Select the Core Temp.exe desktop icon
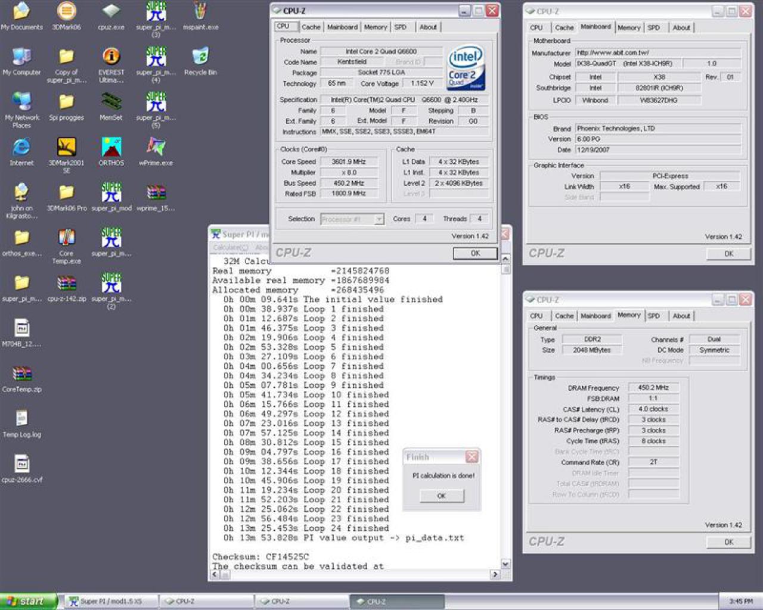Screen dimensions: 763x610 point(66,245)
